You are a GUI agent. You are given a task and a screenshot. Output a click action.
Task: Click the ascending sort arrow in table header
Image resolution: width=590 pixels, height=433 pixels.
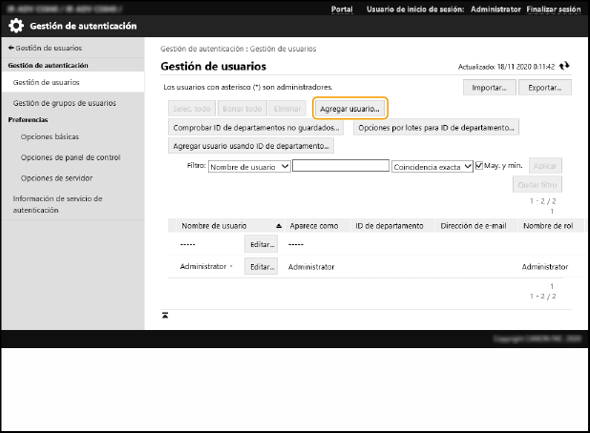pos(279,226)
